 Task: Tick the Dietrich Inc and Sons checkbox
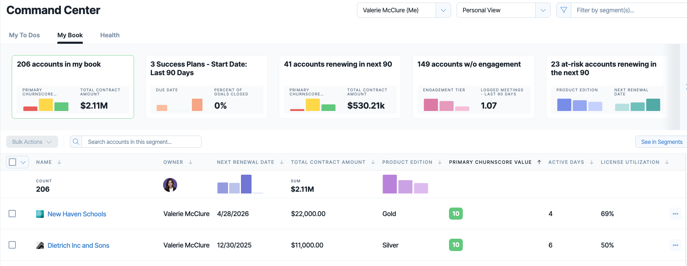click(12, 245)
